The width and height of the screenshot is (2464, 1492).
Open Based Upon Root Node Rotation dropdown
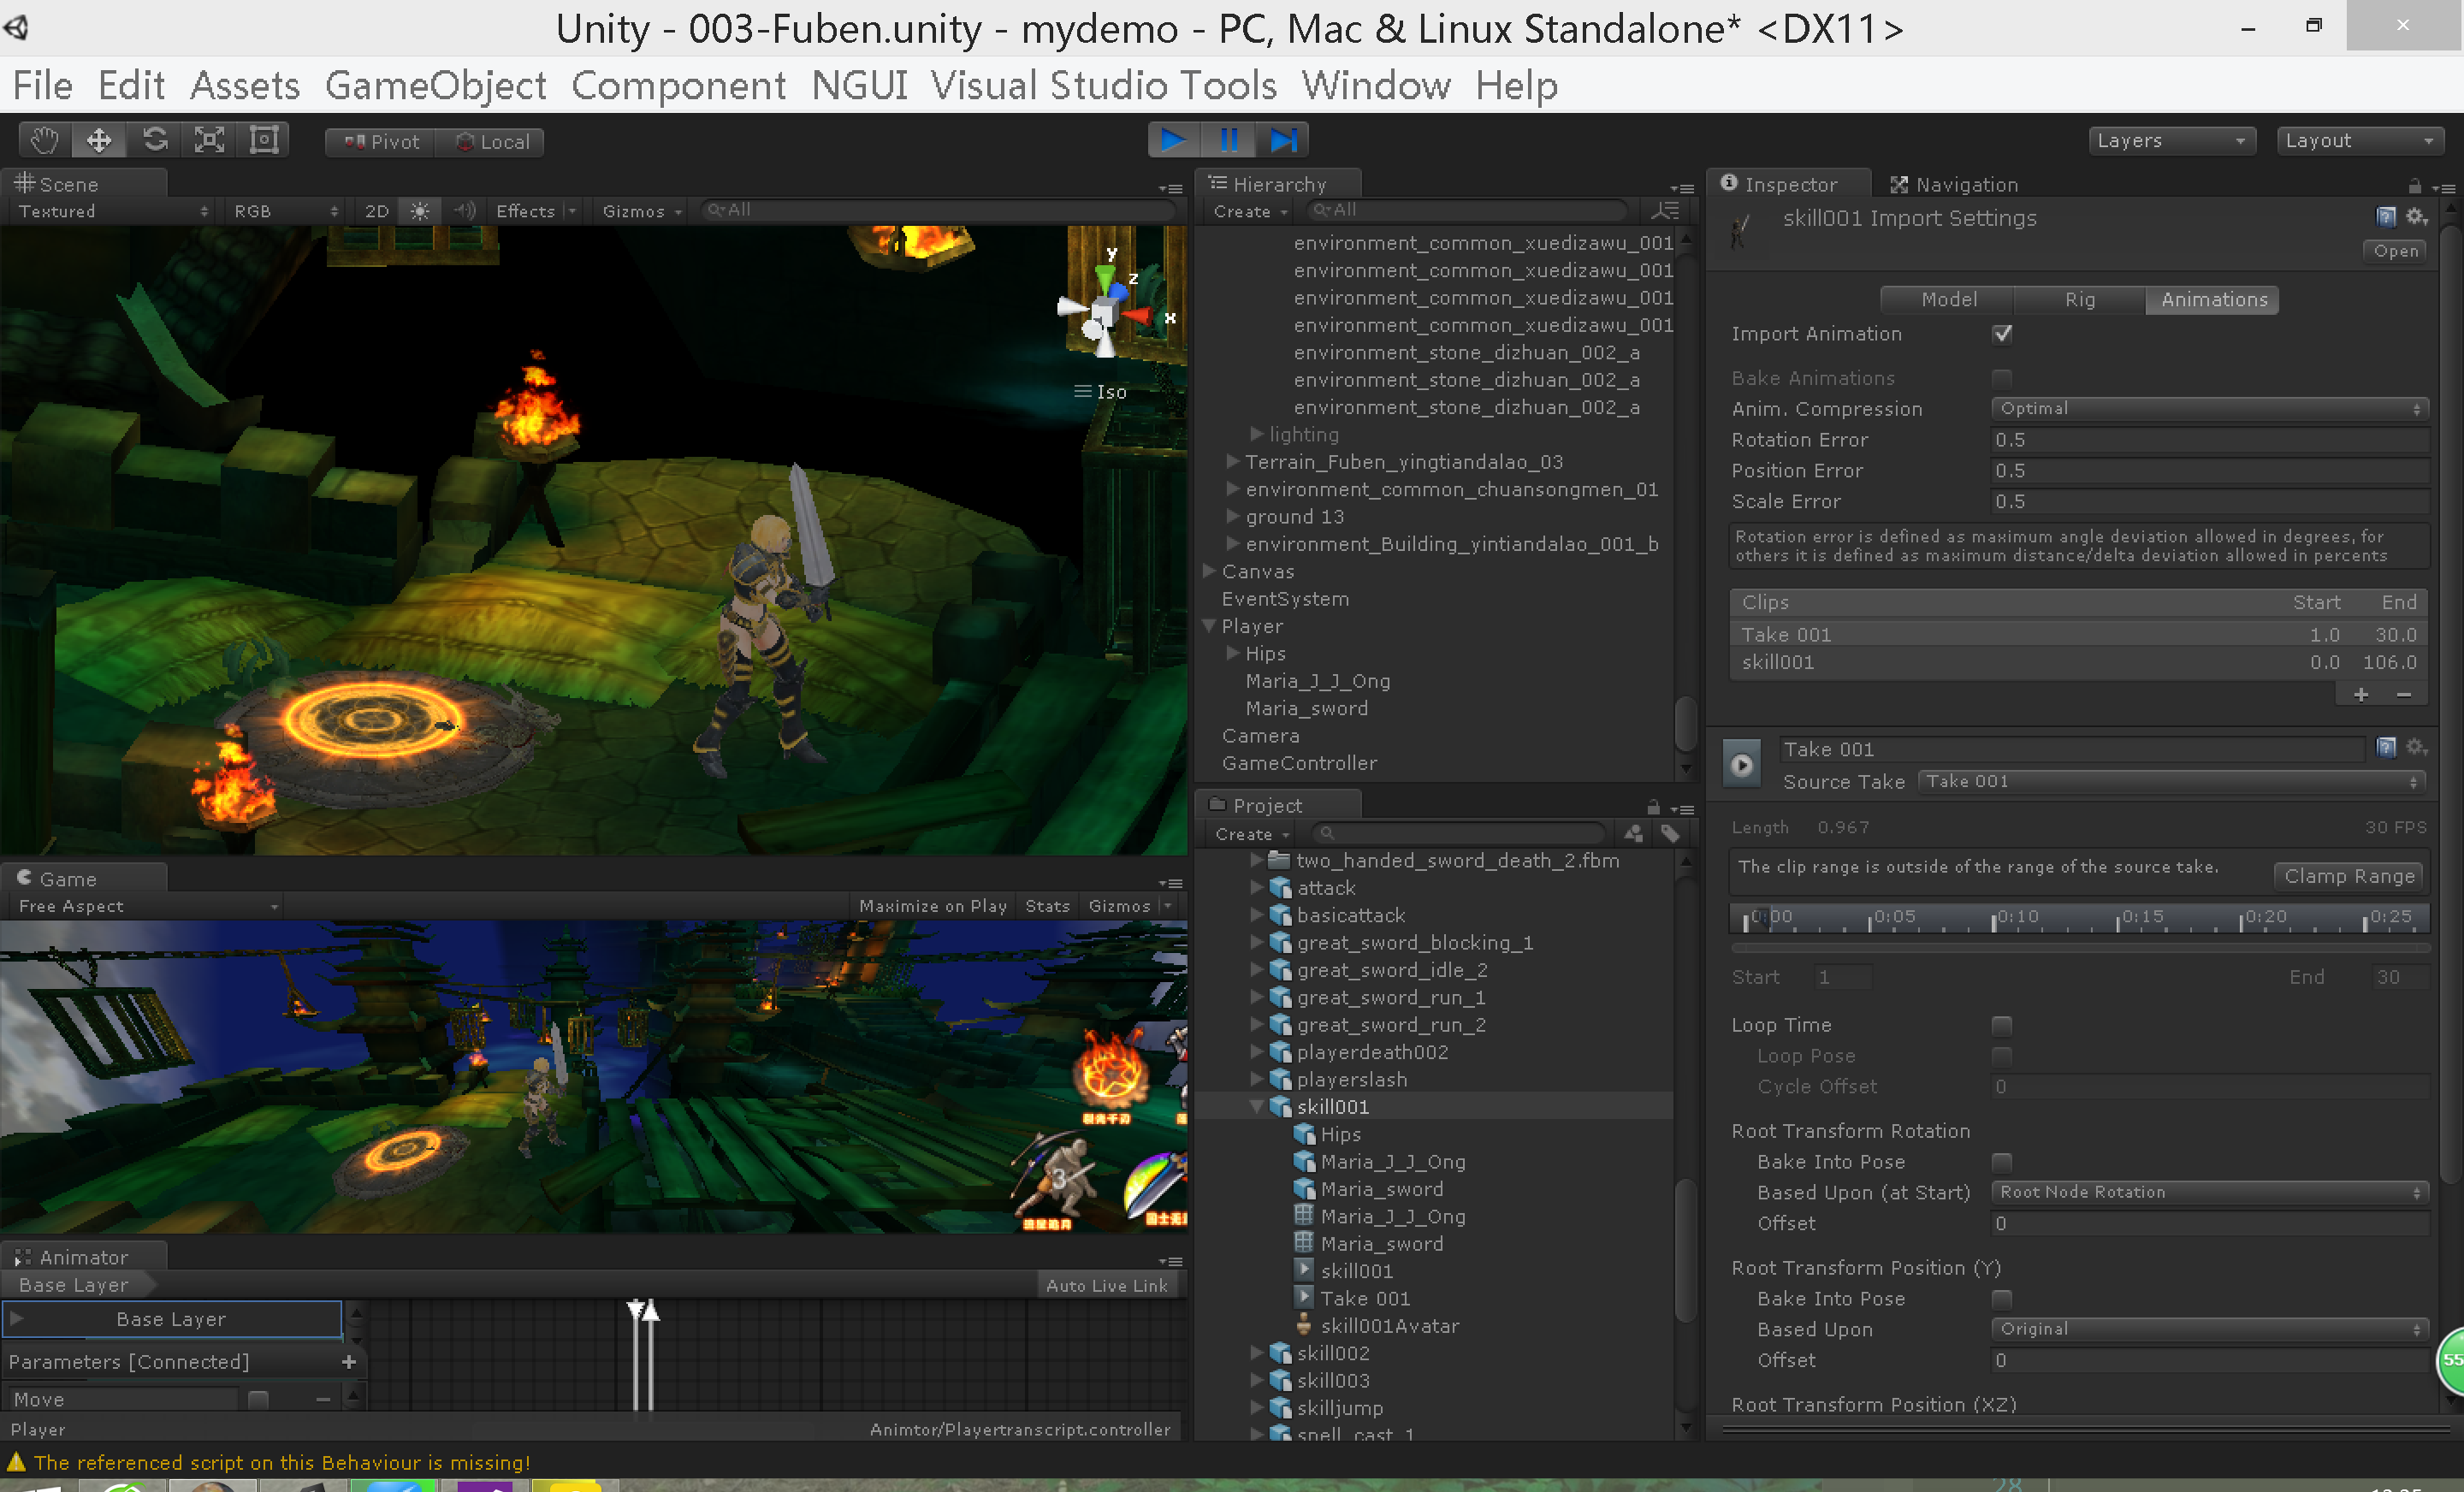(x=2209, y=1192)
